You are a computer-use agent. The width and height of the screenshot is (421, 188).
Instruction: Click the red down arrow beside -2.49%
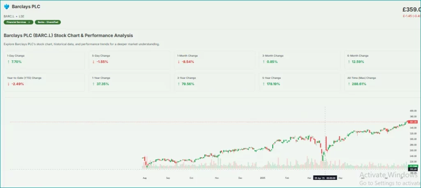(8, 84)
